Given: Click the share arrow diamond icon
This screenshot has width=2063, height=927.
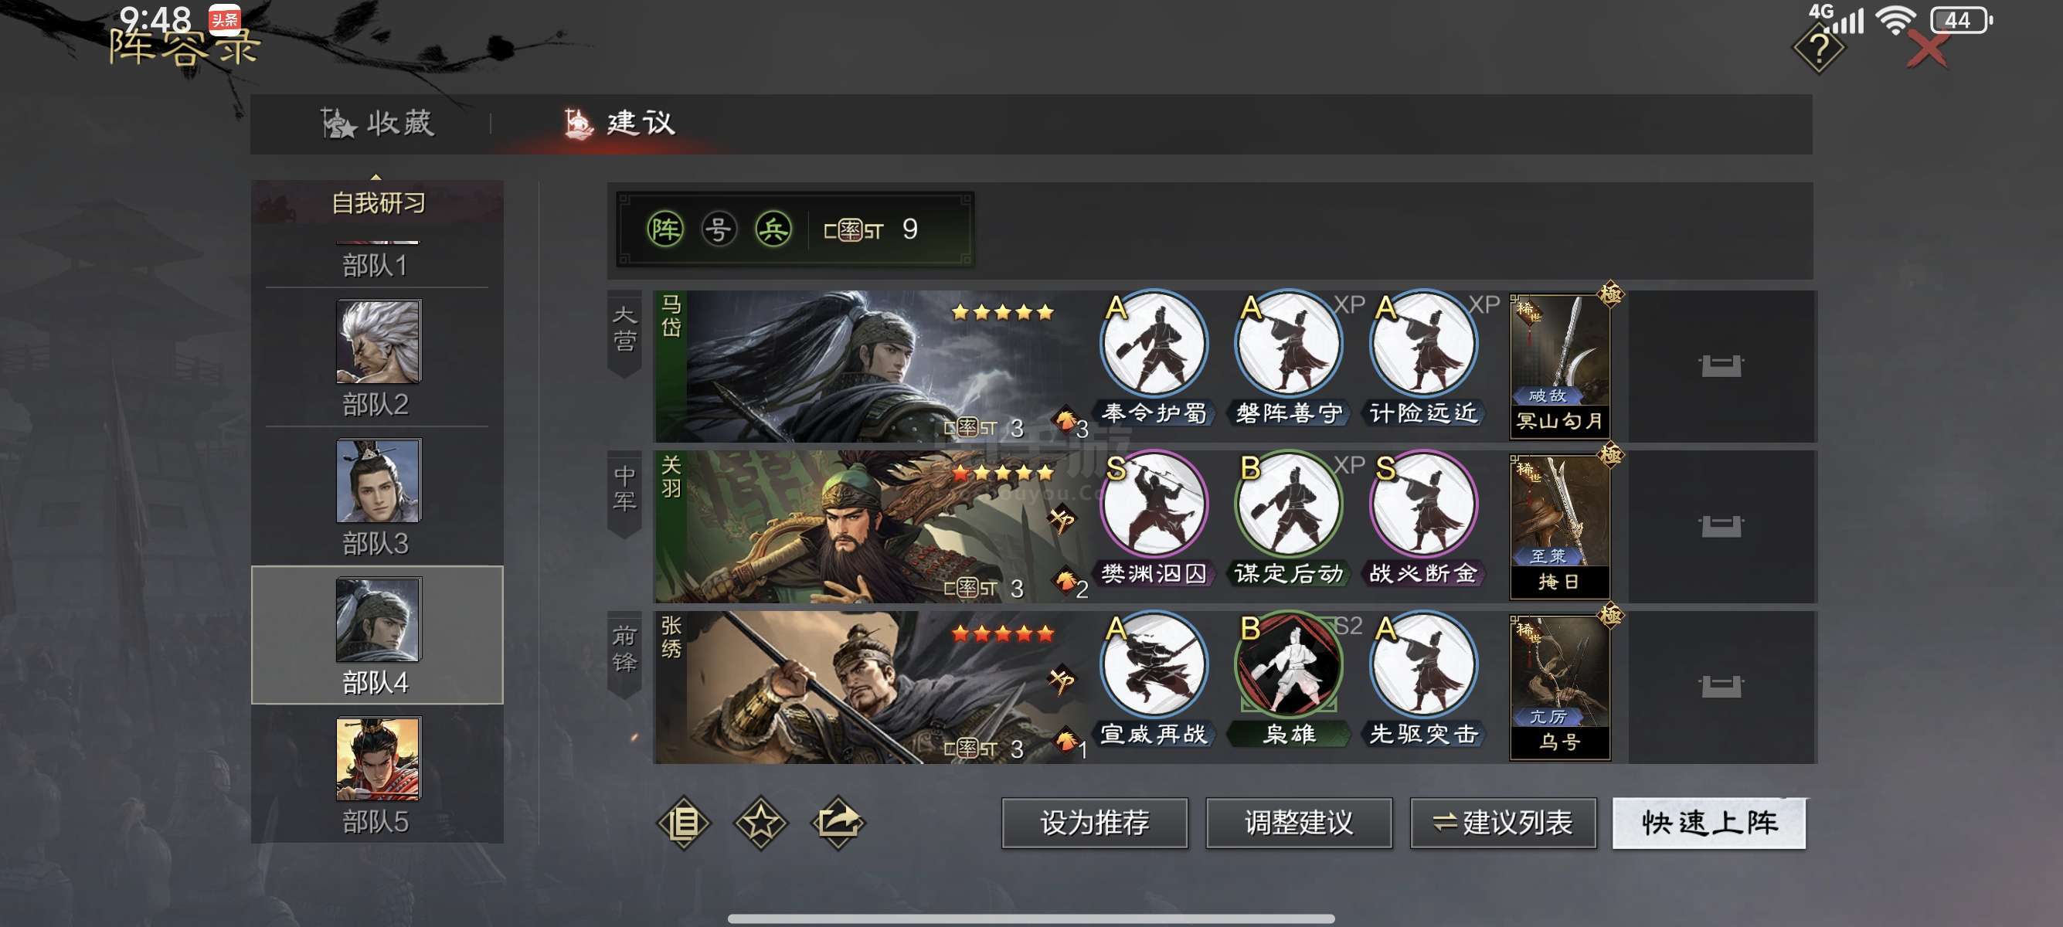Looking at the screenshot, I should pos(838,823).
